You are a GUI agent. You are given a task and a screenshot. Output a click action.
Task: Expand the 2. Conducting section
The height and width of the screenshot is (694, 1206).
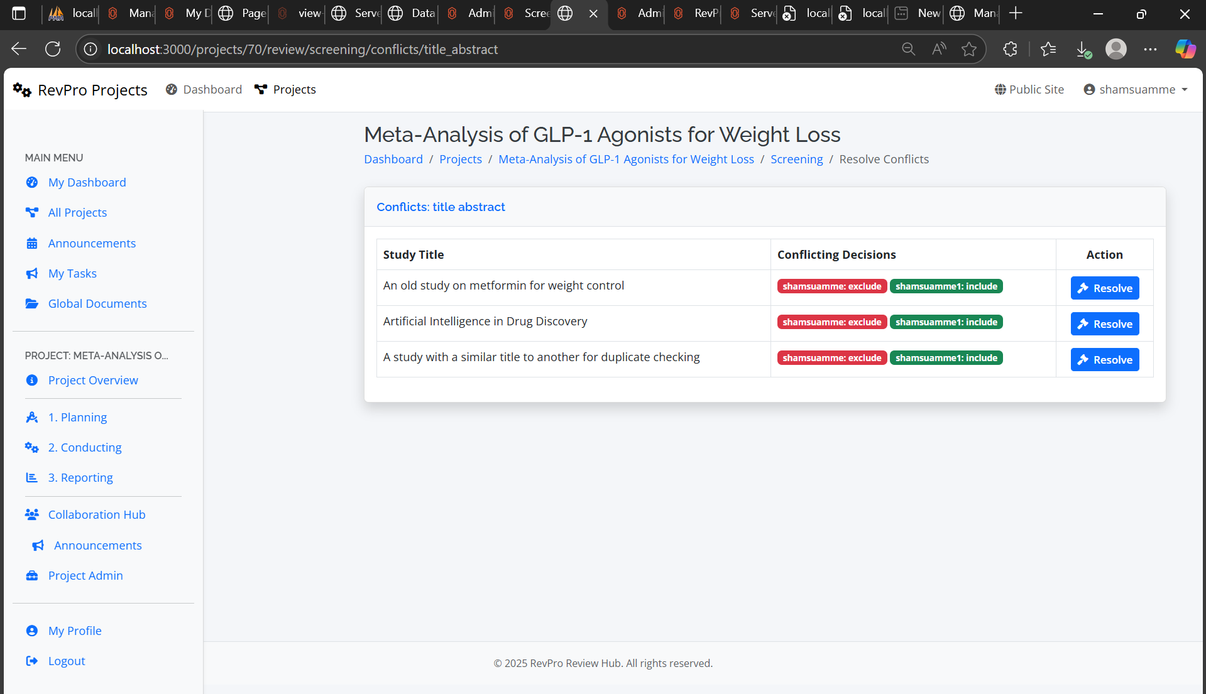[85, 447]
